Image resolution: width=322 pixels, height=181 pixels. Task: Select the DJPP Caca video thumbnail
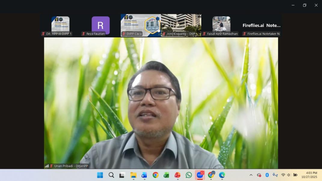[x=141, y=25]
